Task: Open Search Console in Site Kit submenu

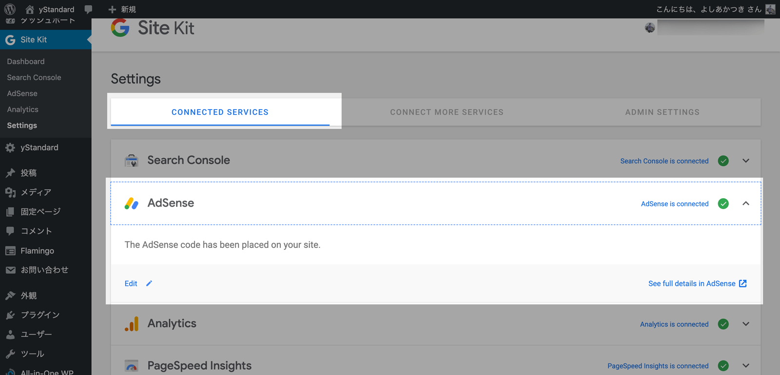Action: click(x=34, y=77)
